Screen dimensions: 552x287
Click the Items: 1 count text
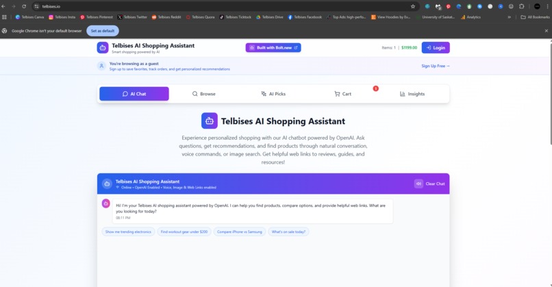pyautogui.click(x=388, y=47)
